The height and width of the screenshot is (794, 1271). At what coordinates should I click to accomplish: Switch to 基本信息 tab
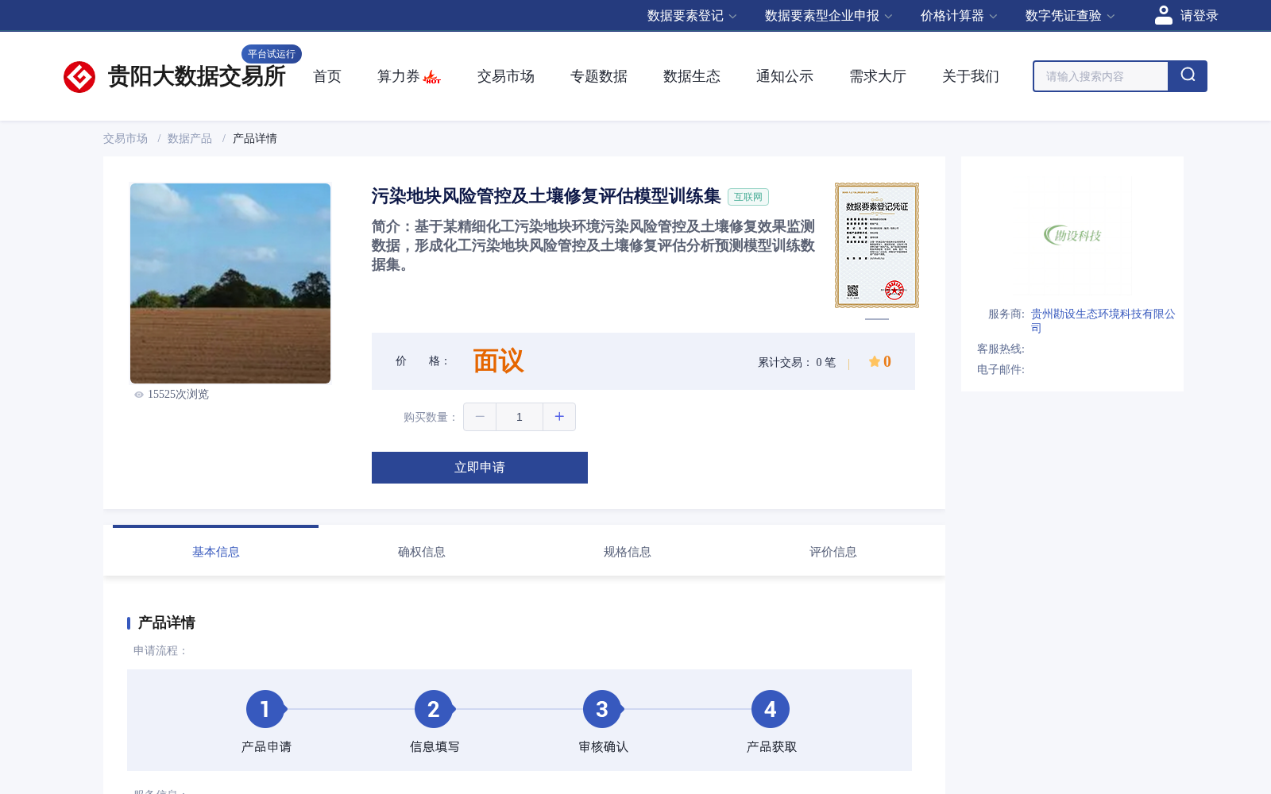[216, 551]
